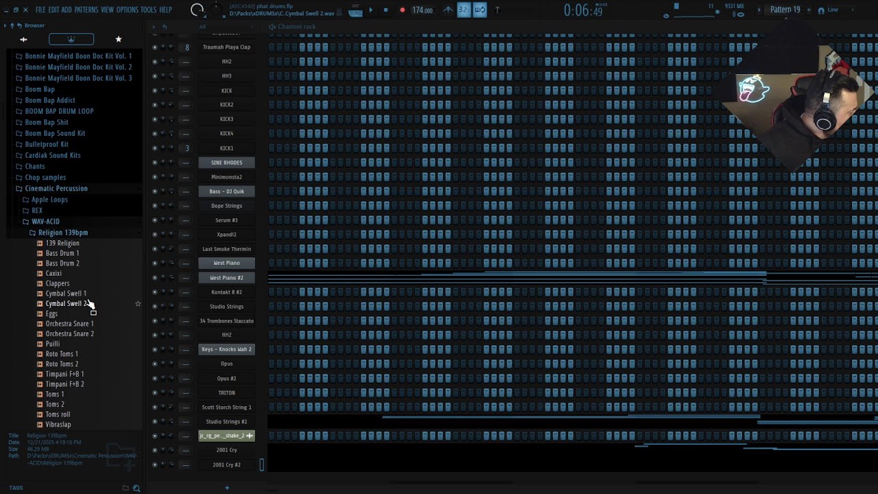878x494 pixels.
Task: Open the Chop samples folder
Action: click(45, 177)
